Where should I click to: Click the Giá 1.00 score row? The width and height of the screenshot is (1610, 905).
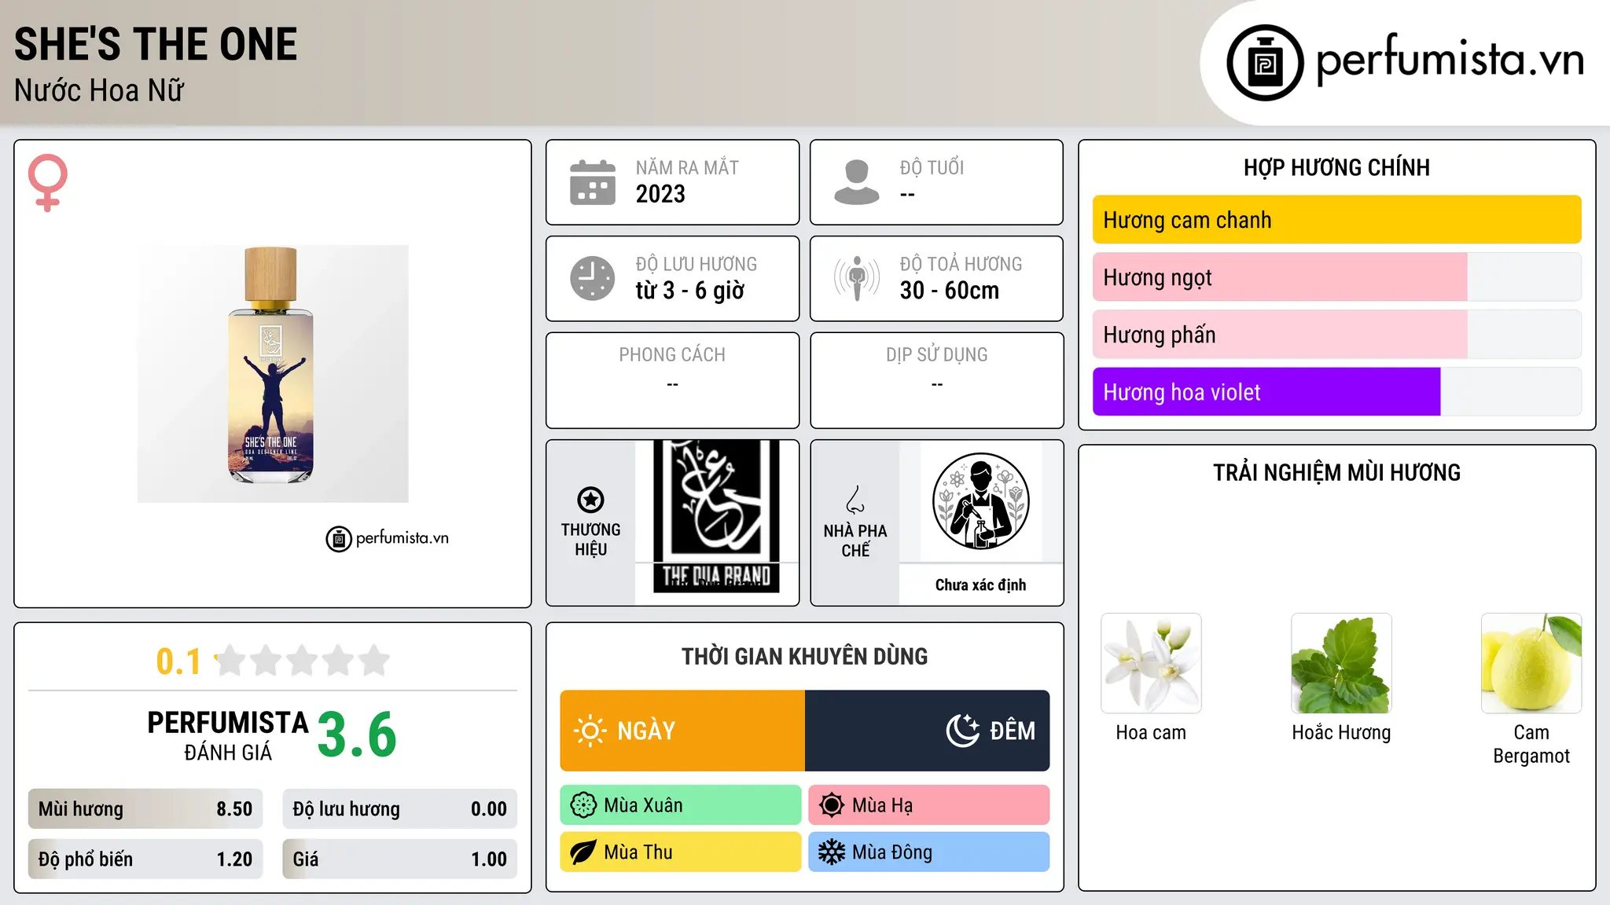[400, 859]
